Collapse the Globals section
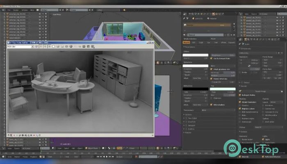The height and width of the screenshot is (164, 287). 243,132
